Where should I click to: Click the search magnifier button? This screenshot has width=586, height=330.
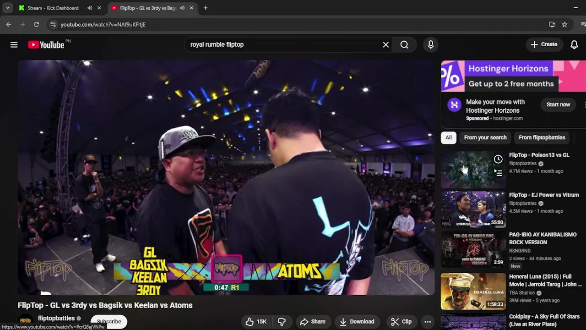pyautogui.click(x=404, y=44)
